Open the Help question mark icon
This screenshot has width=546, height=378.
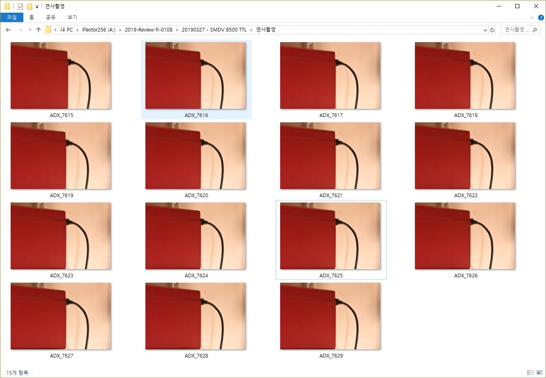540,18
